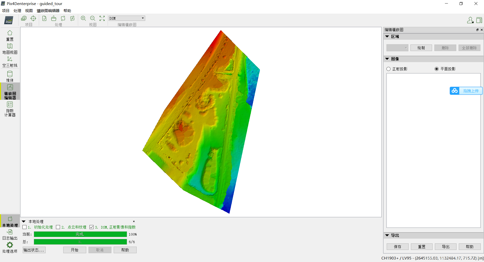Open the 帮助 menu
This screenshot has height=262, width=484.
(x=67, y=11)
